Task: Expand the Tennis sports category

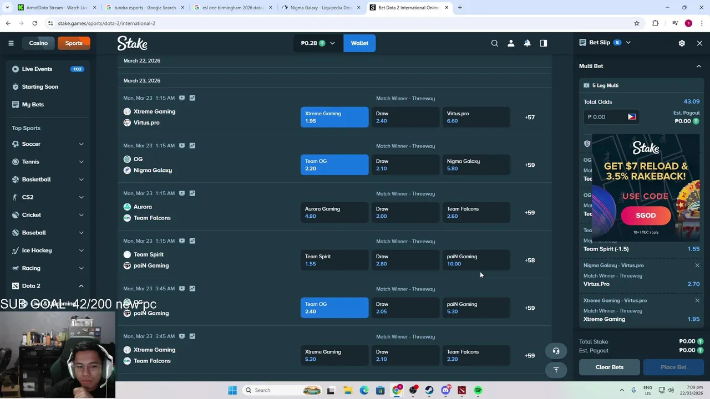Action: tap(81, 162)
